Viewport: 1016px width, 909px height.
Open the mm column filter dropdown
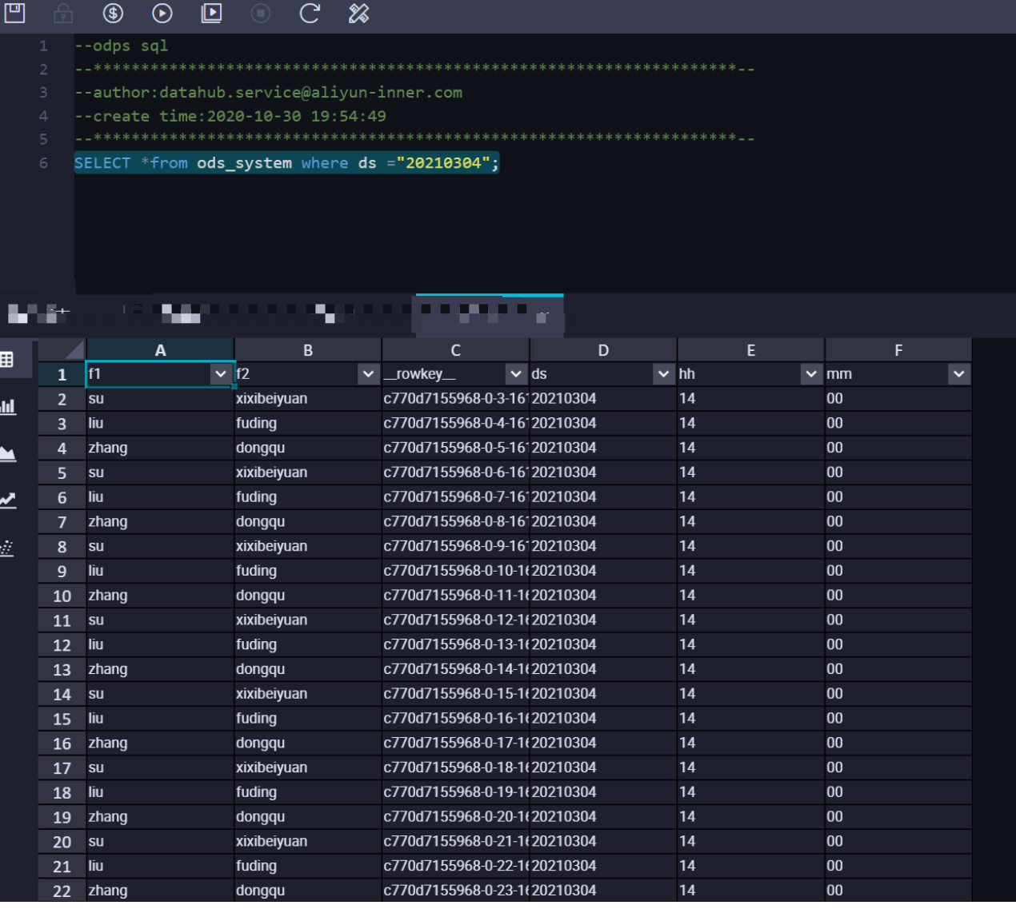point(958,374)
